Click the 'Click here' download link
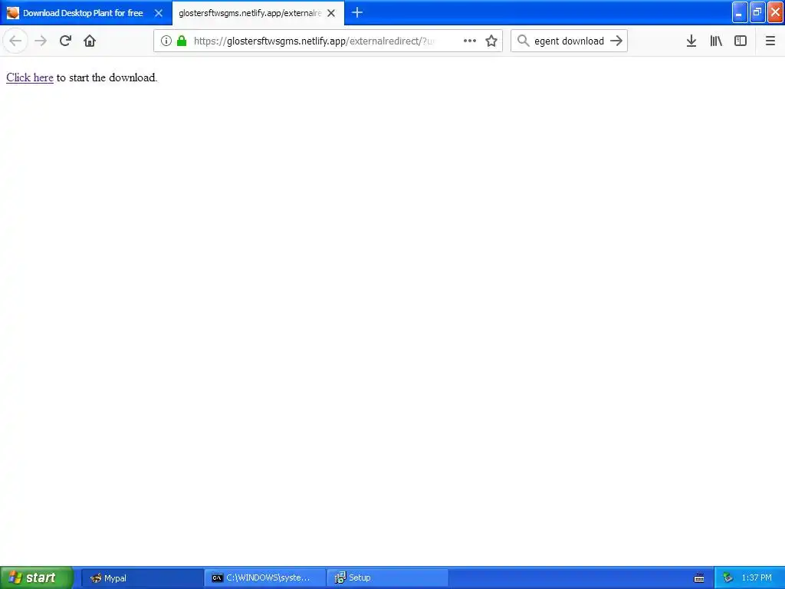 point(30,77)
